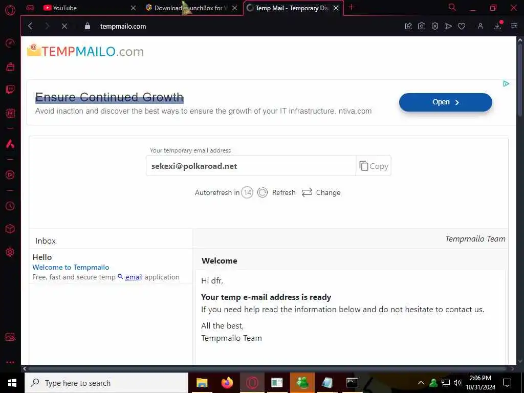The height and width of the screenshot is (393, 524).
Task: Open Settings gear in sidebar
Action: tap(10, 252)
